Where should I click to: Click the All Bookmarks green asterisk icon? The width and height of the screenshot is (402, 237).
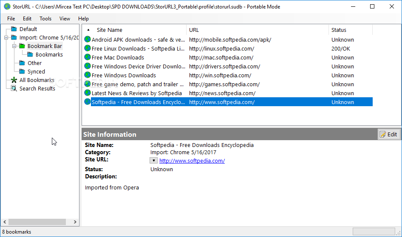(14, 80)
